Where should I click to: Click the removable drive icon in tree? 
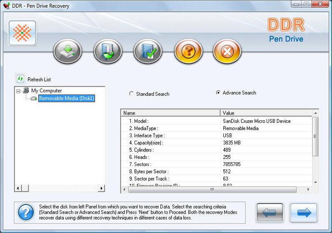tap(34, 98)
